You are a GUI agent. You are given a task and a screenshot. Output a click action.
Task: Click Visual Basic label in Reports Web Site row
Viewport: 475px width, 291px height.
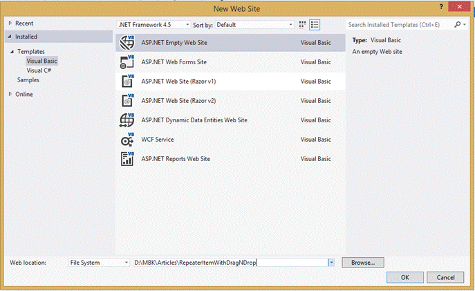click(x=316, y=159)
